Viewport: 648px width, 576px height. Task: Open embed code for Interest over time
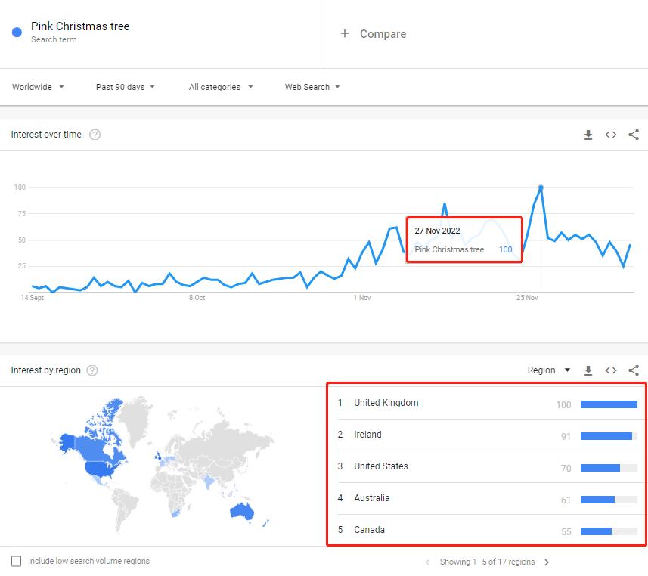[x=611, y=135]
